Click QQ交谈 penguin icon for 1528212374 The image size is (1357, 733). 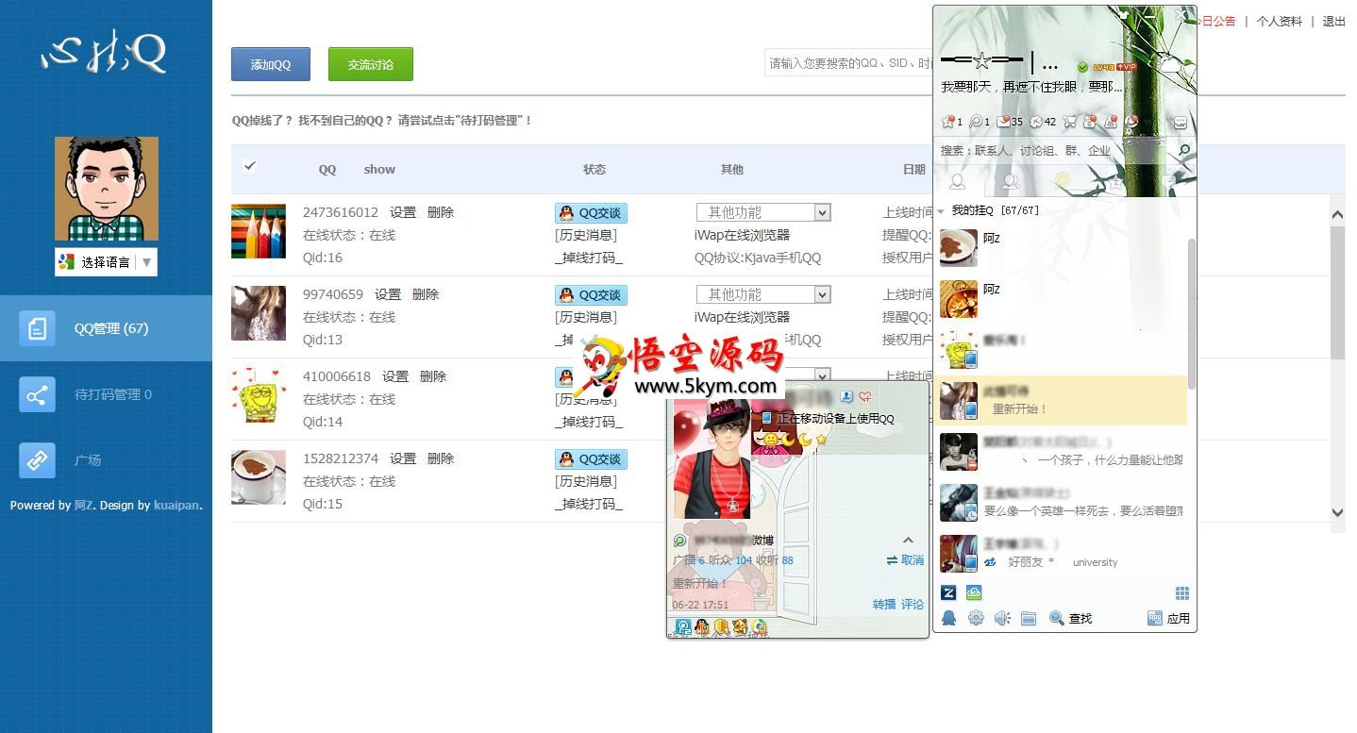click(x=566, y=459)
